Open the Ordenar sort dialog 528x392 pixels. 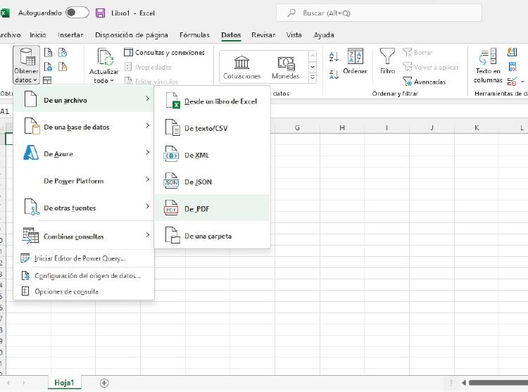click(x=355, y=61)
